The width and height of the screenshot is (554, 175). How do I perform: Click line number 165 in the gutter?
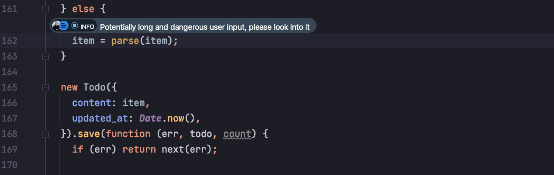tap(9, 87)
